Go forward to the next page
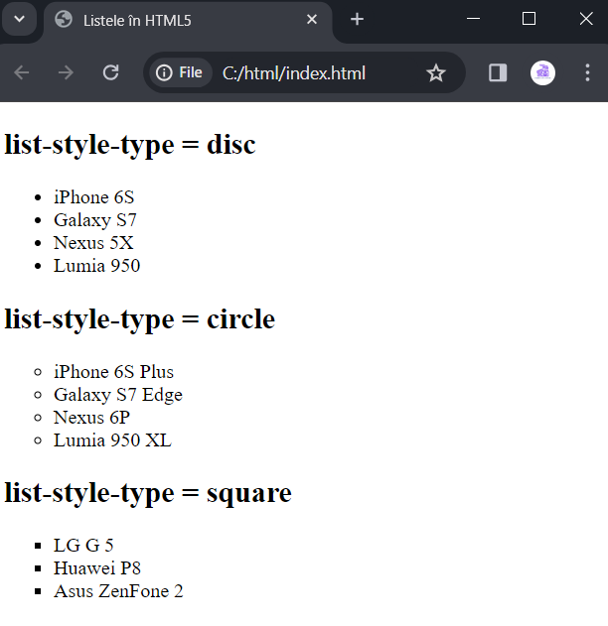This screenshot has height=626, width=608. tap(66, 72)
